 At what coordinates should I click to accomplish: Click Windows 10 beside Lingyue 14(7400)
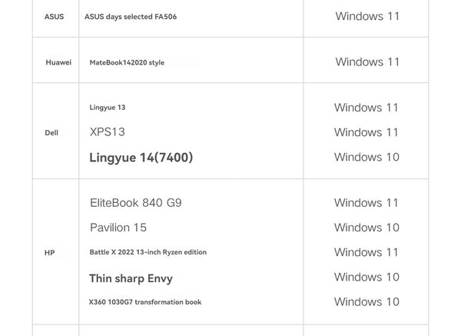click(366, 157)
